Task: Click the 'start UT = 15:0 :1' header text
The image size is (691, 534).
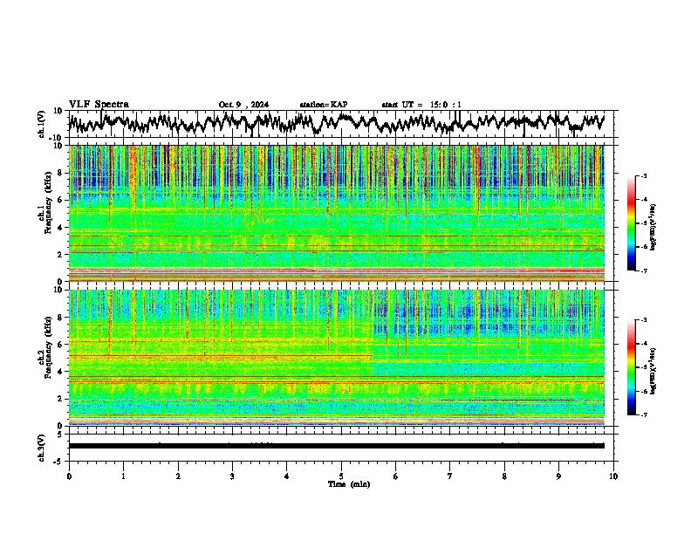Action: [x=421, y=105]
